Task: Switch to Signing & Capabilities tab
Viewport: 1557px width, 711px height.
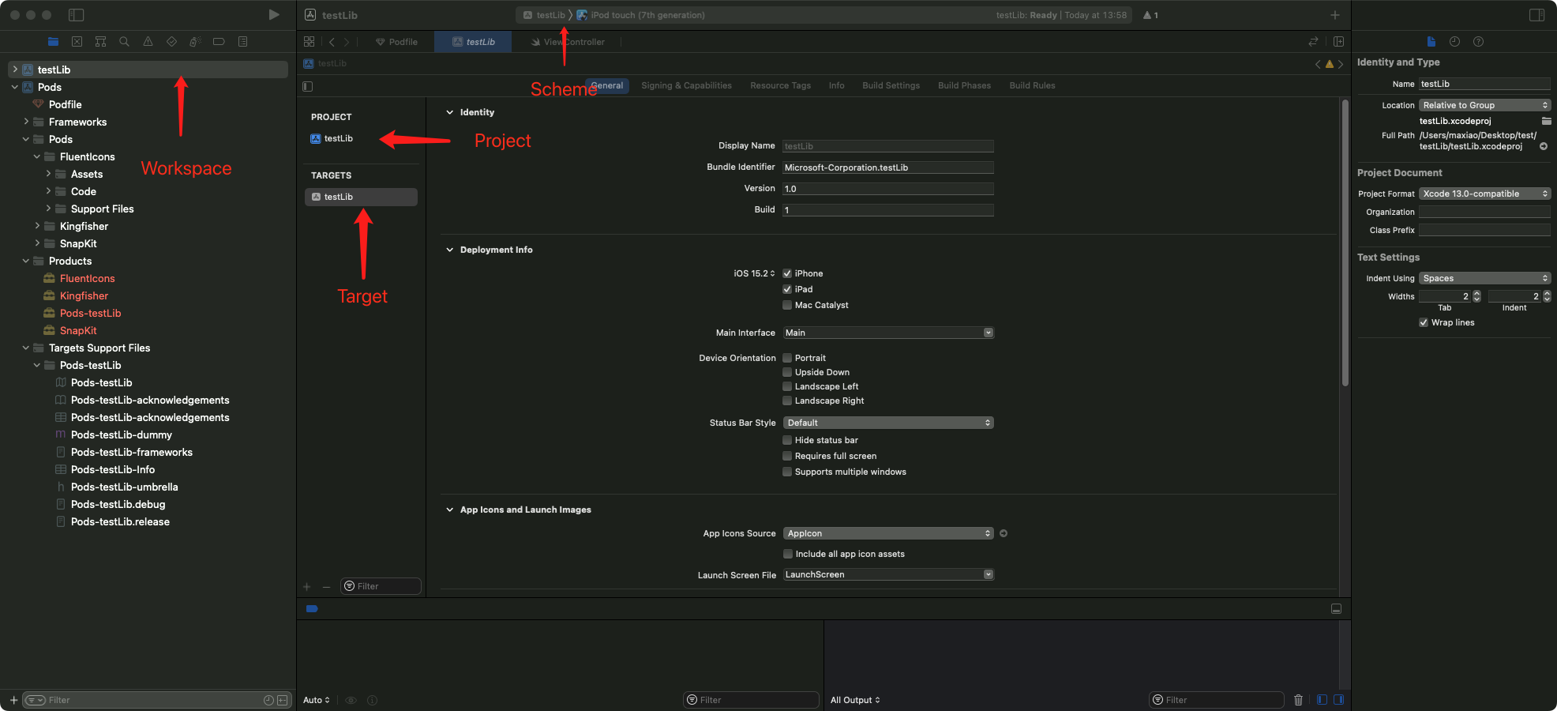Action: coord(686,85)
